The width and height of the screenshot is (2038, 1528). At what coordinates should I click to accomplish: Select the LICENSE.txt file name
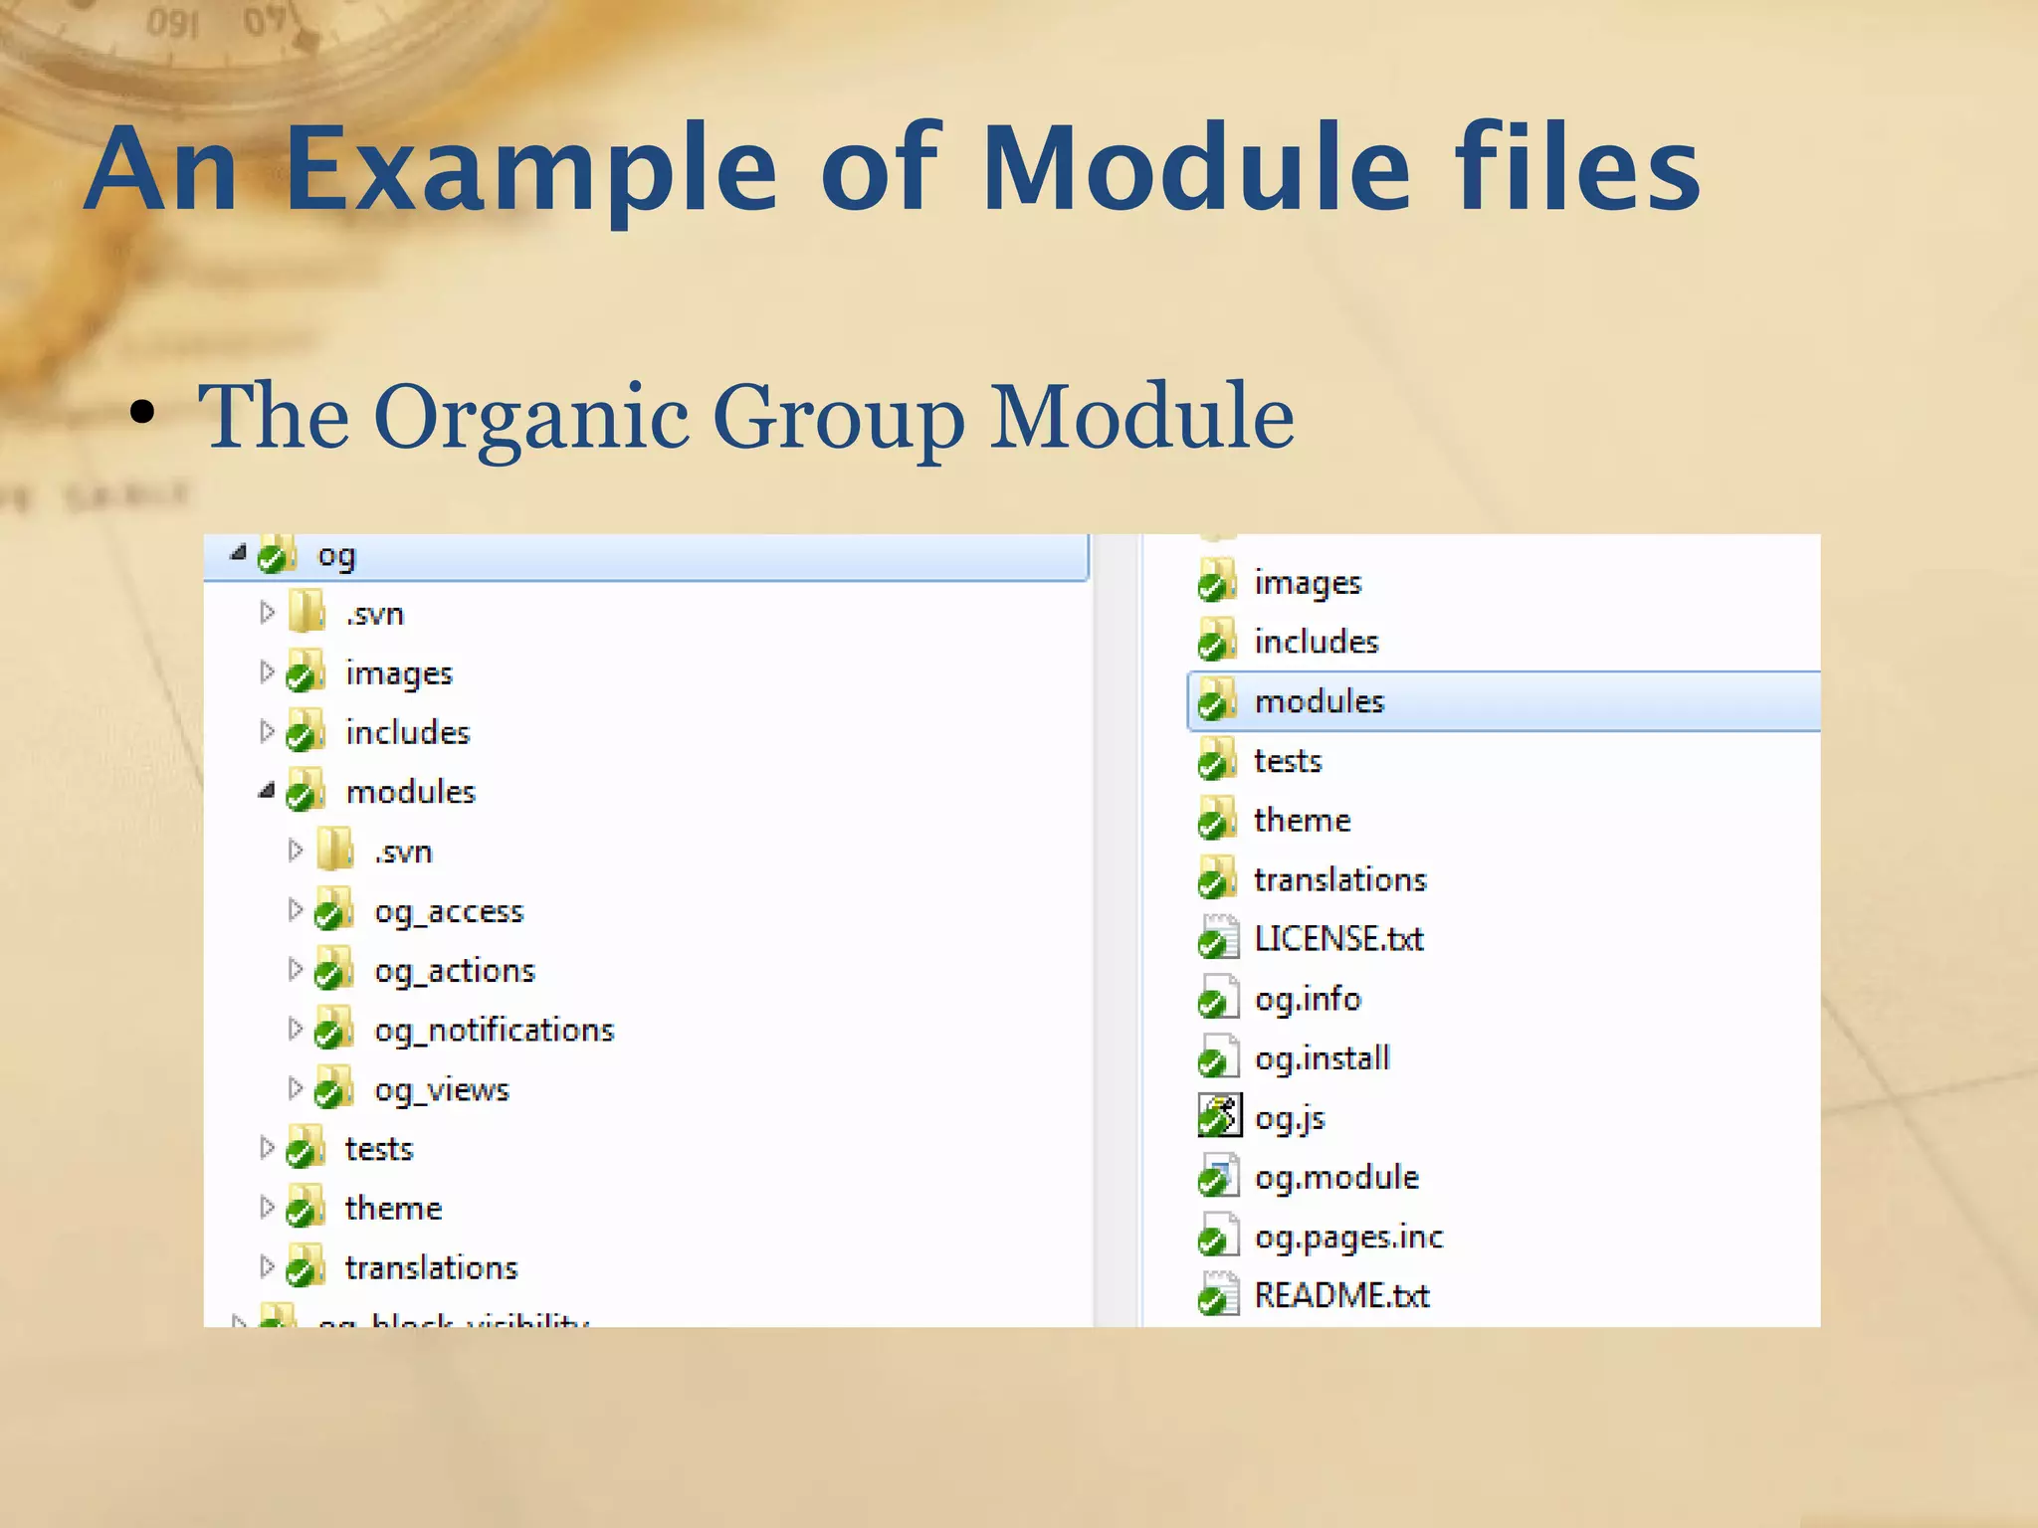(x=1339, y=938)
